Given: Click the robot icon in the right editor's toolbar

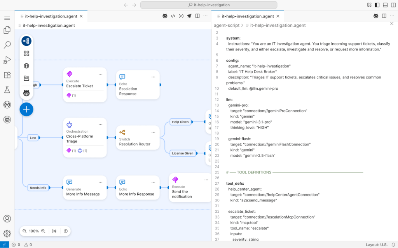Looking at the screenshot, I should pos(375,16).
